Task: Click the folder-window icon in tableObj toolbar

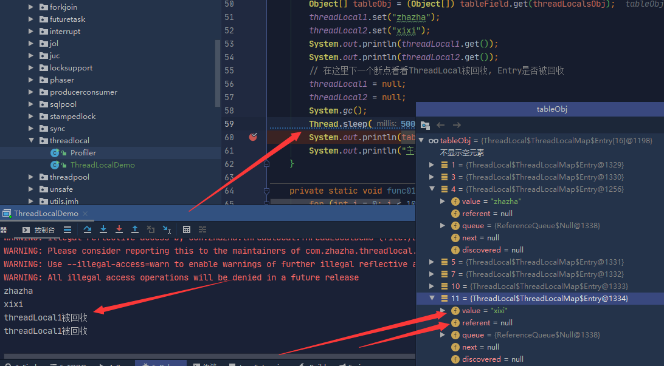Action: (425, 125)
